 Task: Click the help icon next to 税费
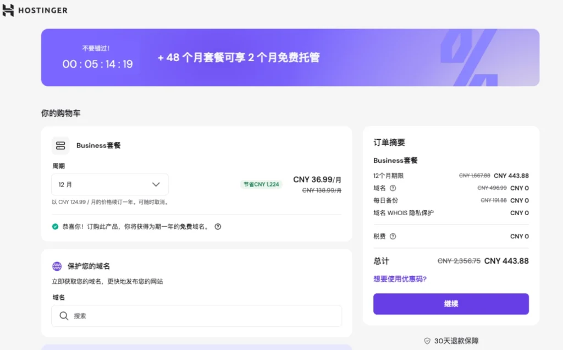point(393,237)
